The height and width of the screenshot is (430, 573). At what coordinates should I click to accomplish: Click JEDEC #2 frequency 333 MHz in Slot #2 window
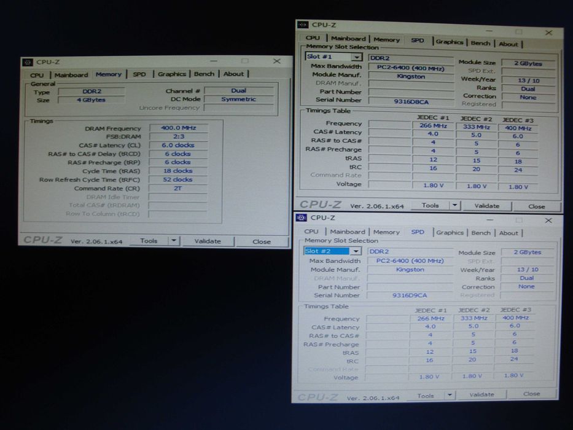pos(474,318)
